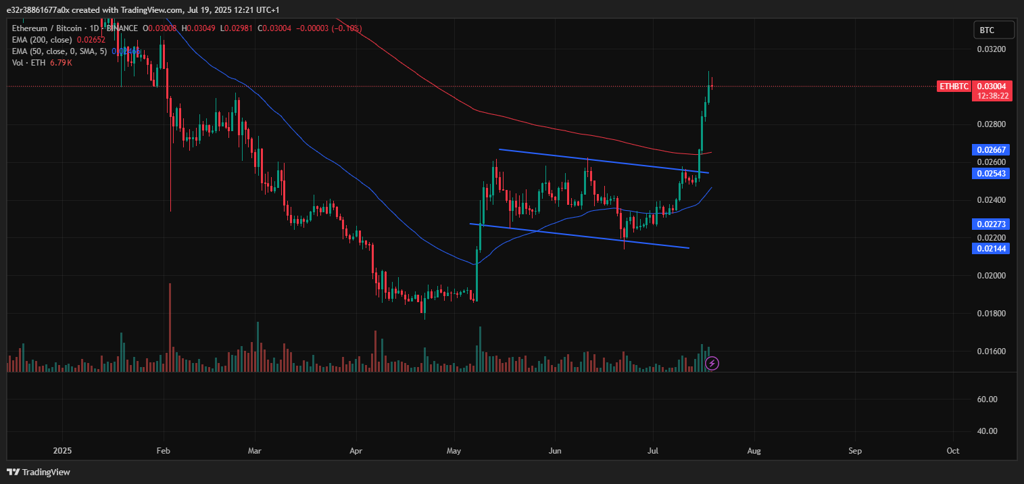Viewport: 1024px width, 484px height.
Task: Click the blue 0.02273 price label
Action: [992, 224]
